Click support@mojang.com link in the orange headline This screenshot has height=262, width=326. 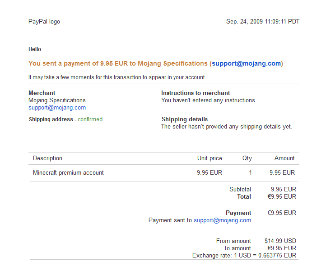pyautogui.click(x=246, y=64)
